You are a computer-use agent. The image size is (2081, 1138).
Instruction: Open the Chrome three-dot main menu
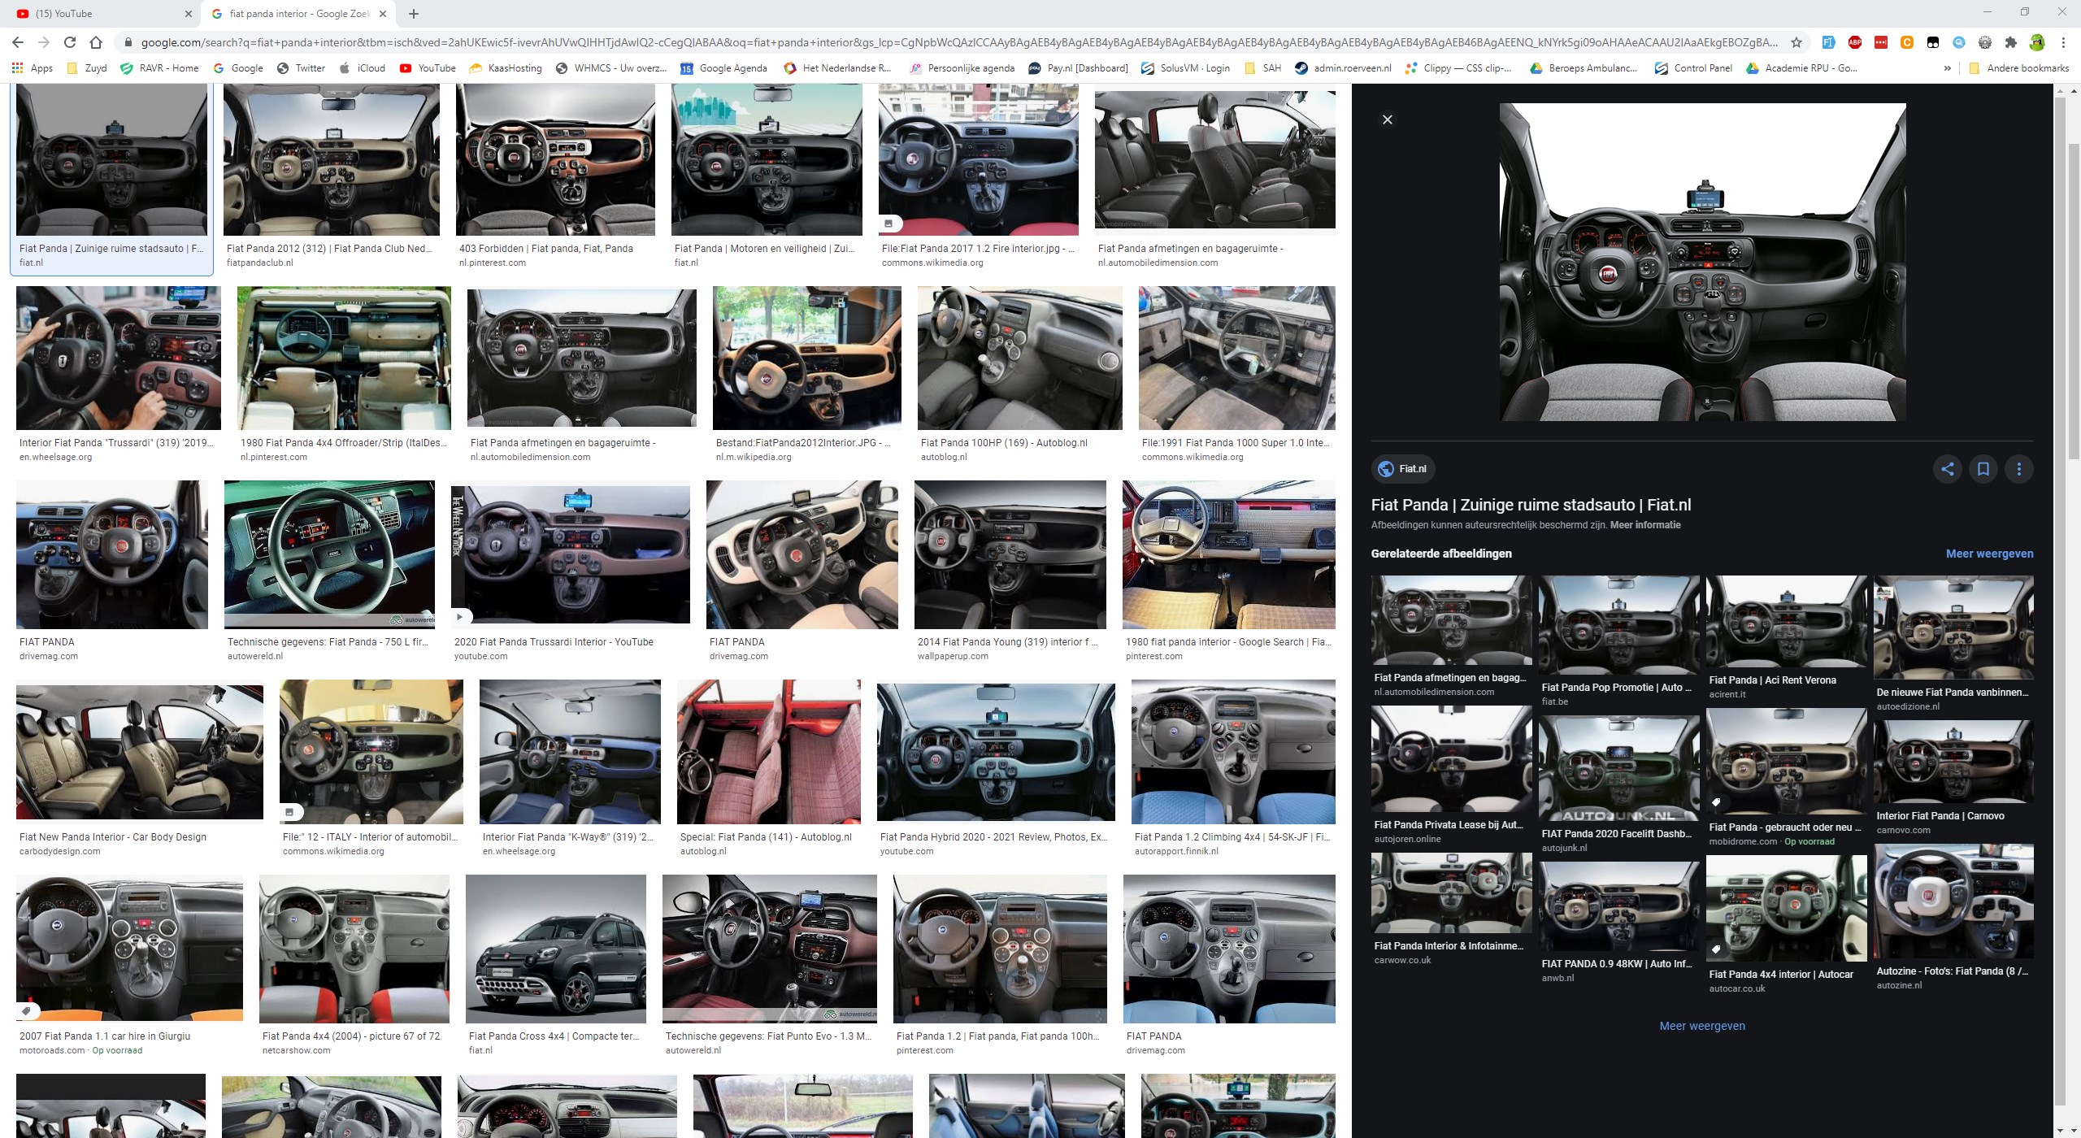click(x=2063, y=42)
